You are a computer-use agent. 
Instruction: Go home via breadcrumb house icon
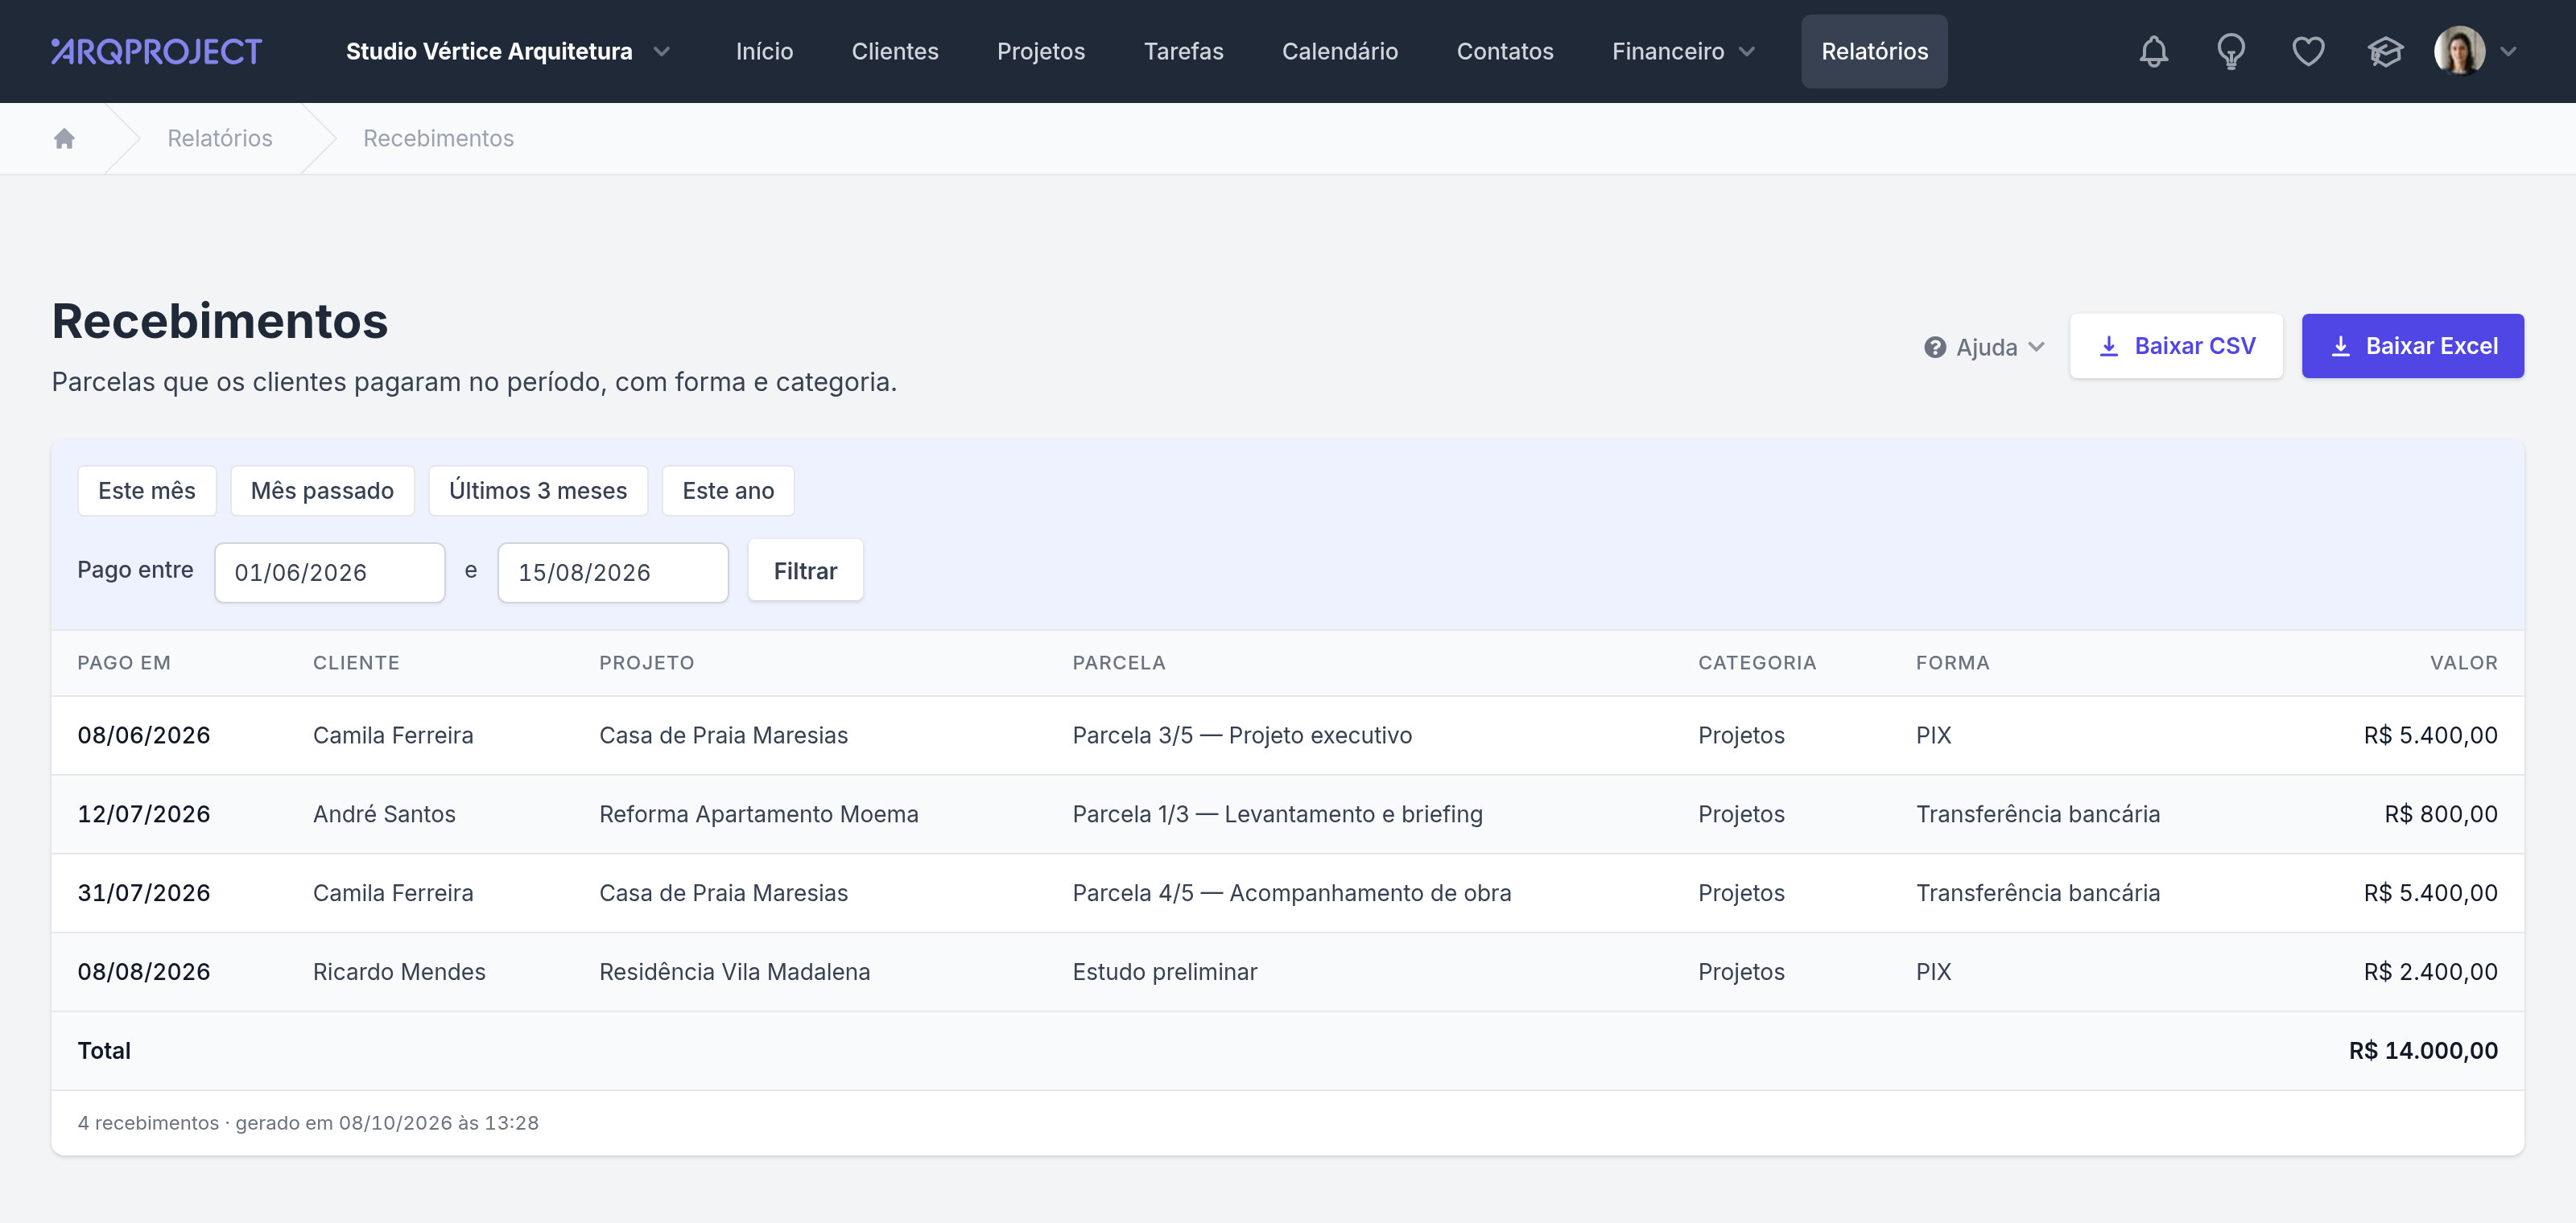pos(64,138)
